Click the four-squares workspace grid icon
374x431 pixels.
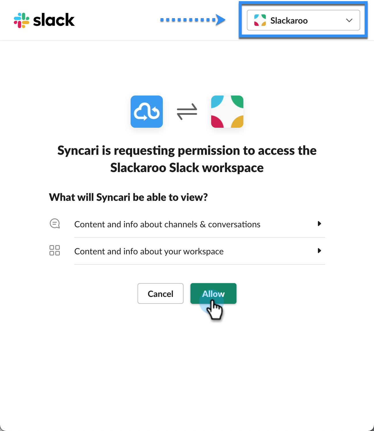pyautogui.click(x=55, y=250)
